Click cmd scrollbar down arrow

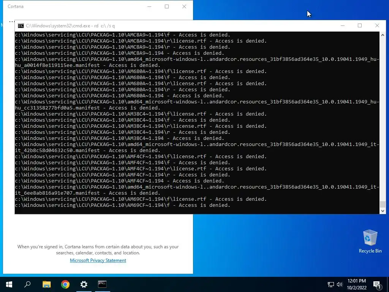pyautogui.click(x=383, y=211)
